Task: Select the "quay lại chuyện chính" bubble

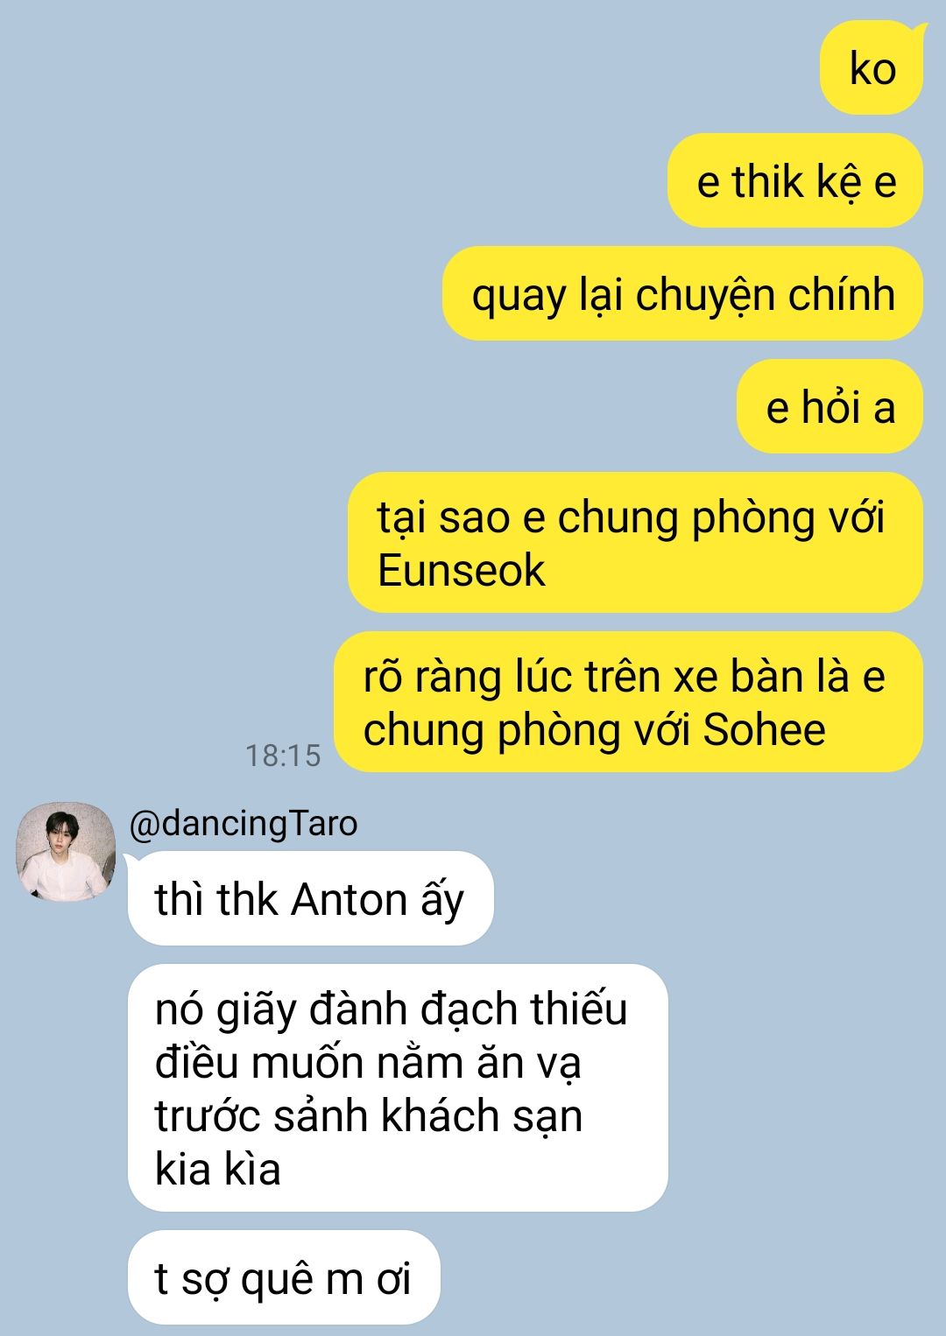Action: [682, 294]
